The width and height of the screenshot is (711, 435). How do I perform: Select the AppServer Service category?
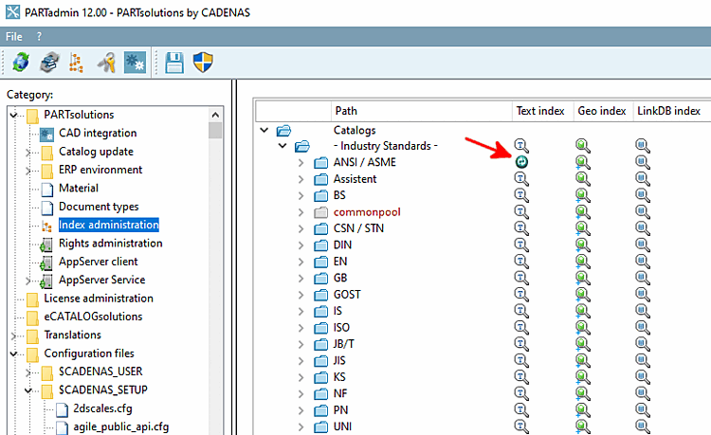tap(102, 280)
